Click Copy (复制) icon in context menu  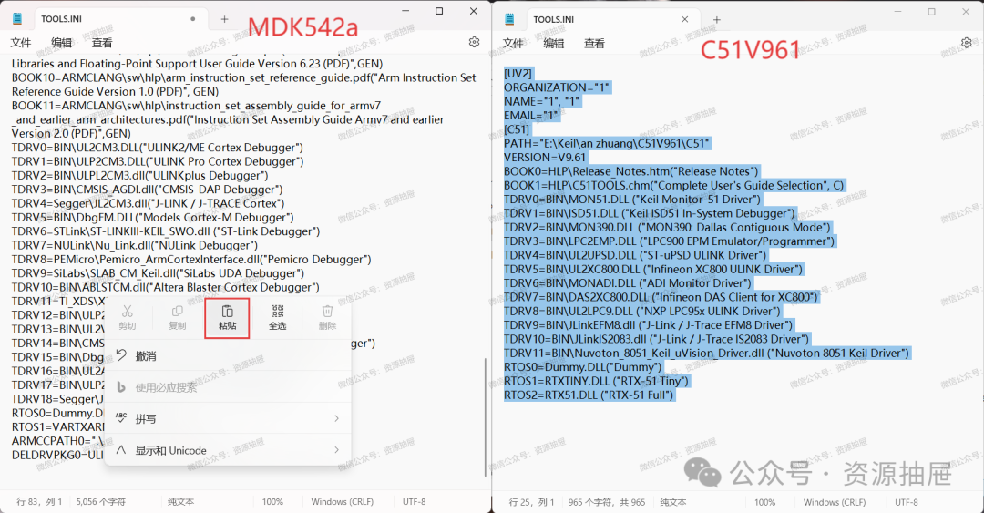(178, 318)
